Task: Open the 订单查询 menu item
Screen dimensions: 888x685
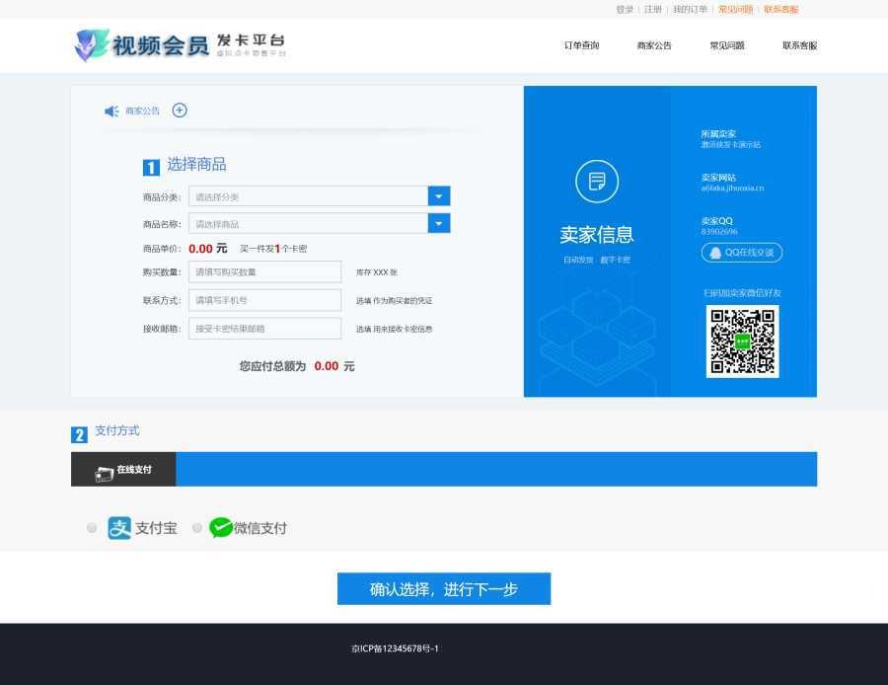Action: point(581,45)
